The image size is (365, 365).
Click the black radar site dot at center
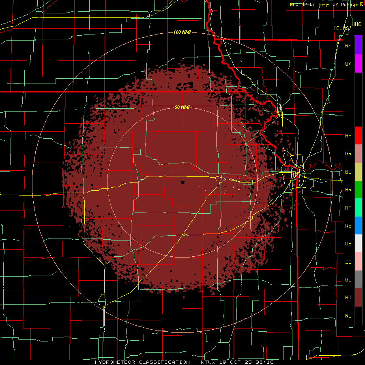182,182
